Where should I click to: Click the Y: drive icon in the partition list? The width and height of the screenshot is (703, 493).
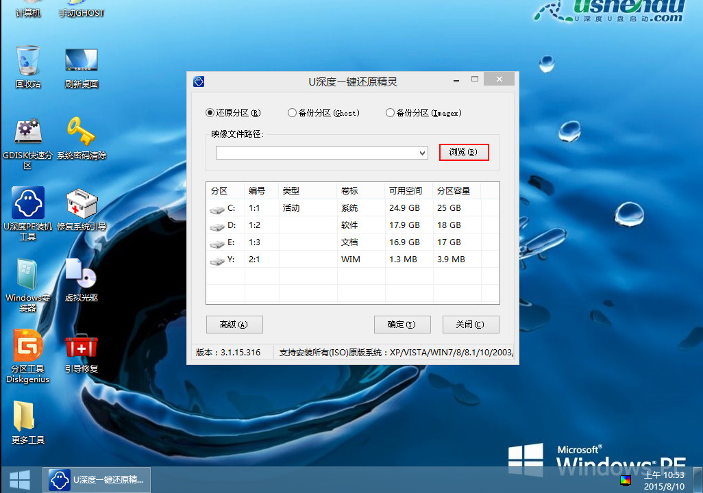click(x=217, y=260)
